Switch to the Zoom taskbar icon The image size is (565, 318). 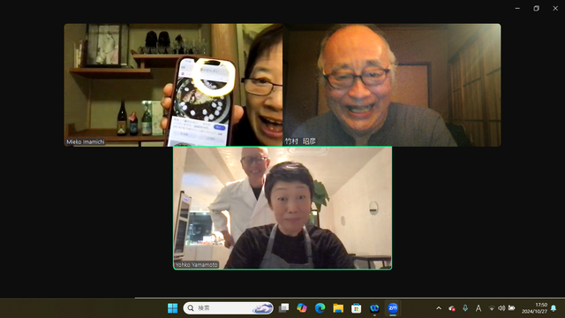click(393, 308)
